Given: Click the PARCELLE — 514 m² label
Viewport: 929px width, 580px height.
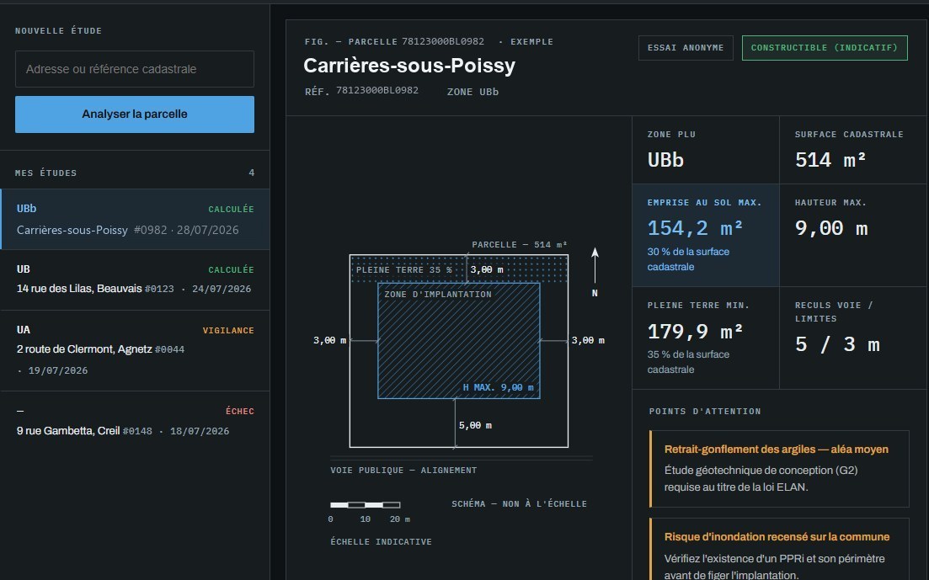Looking at the screenshot, I should click(x=520, y=245).
